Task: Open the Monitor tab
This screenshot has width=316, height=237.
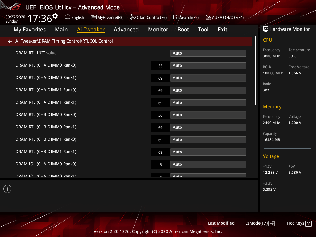Action: pos(158,30)
